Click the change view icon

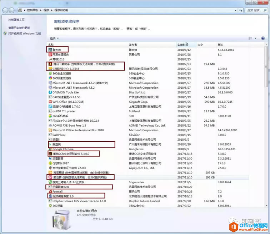coord(250,38)
